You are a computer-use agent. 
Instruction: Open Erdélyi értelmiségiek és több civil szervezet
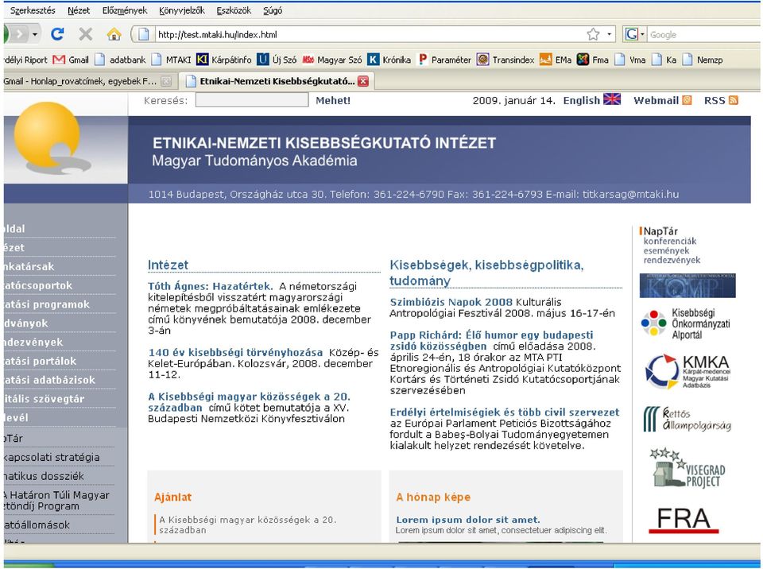pyautogui.click(x=505, y=412)
